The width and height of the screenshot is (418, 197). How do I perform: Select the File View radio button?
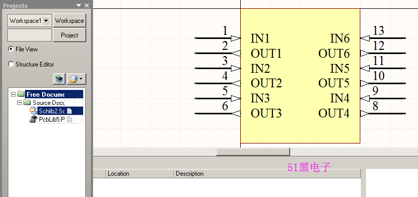pyautogui.click(x=11, y=49)
